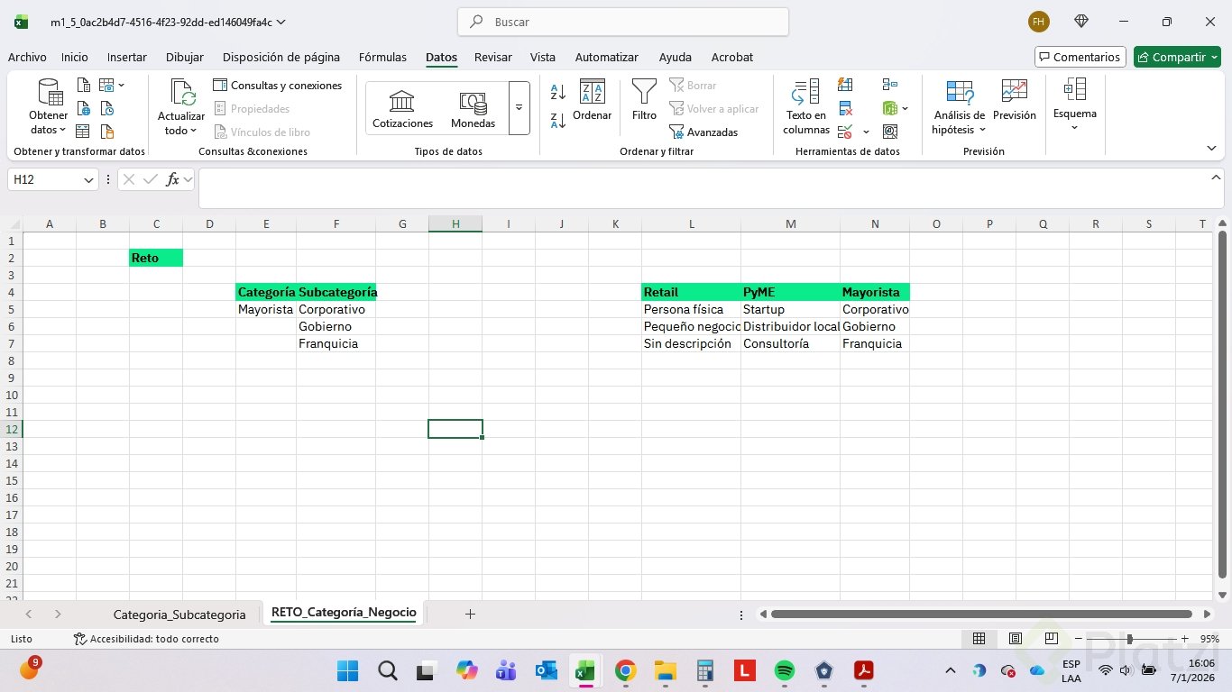Select column H header
Screen dimensions: 1232x692
455,223
